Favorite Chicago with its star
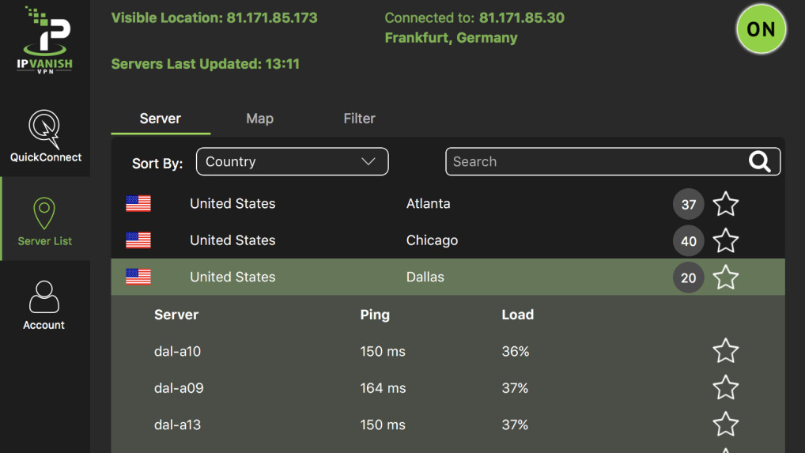 725,240
